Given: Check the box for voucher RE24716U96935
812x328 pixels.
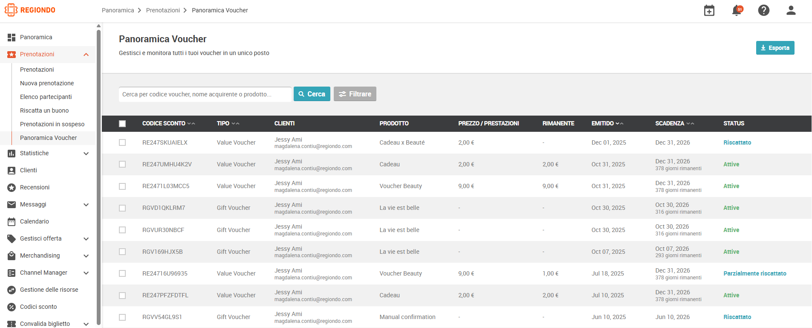Looking at the screenshot, I should tap(122, 273).
